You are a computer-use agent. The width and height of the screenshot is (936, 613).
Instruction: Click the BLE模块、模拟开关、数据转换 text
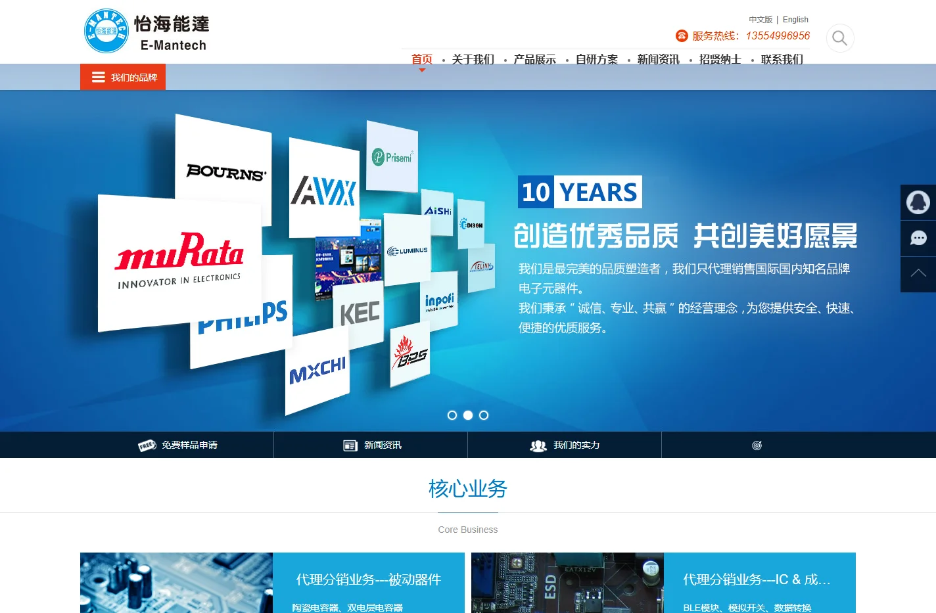pyautogui.click(x=747, y=608)
